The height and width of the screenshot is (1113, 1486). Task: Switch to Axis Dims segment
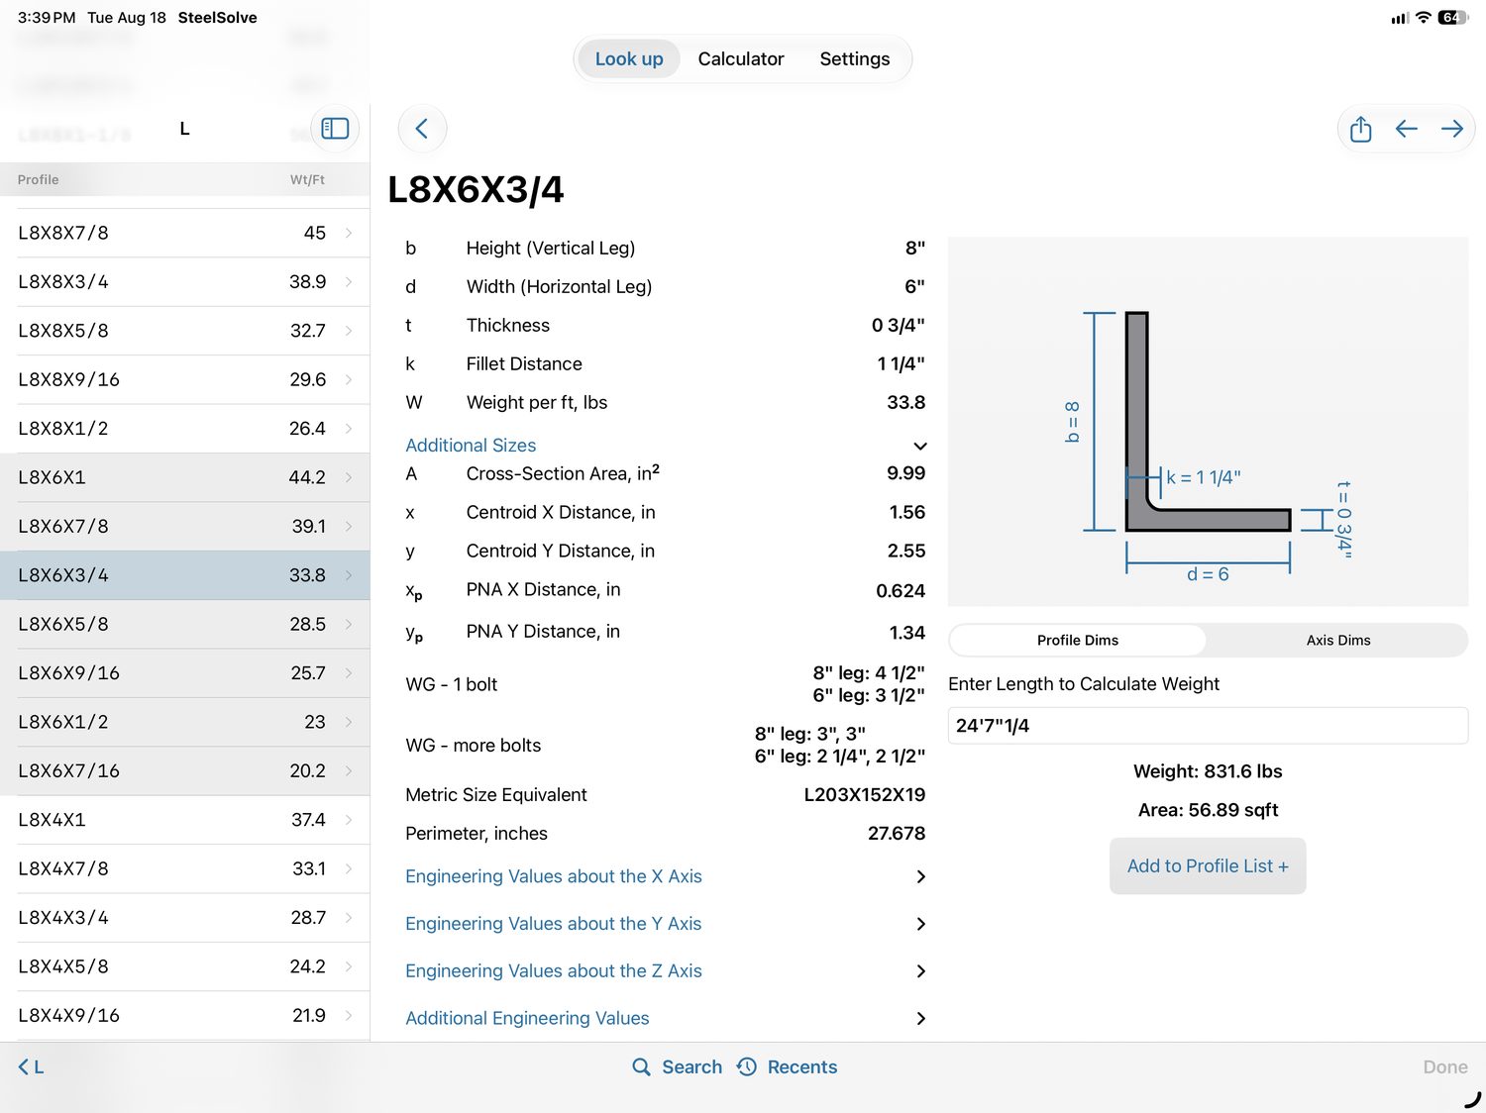pos(1338,640)
